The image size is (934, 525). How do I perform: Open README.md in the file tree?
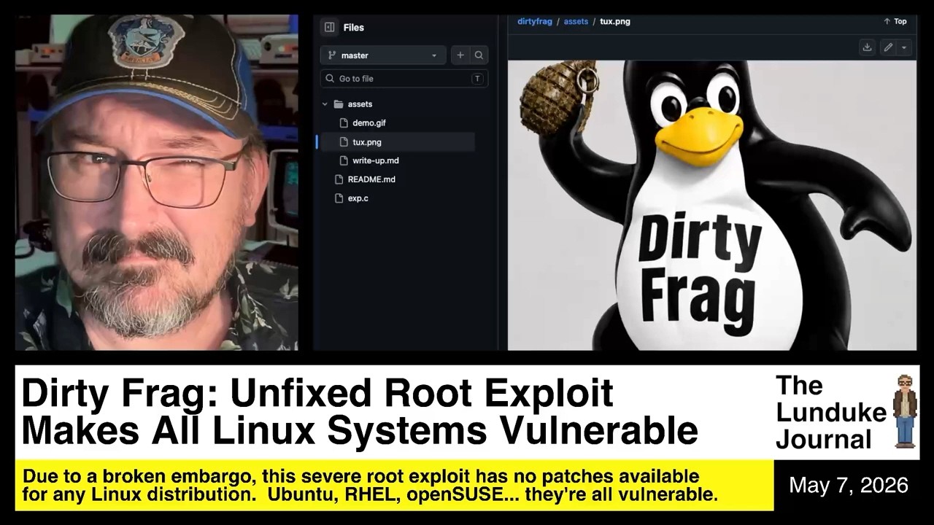point(371,179)
